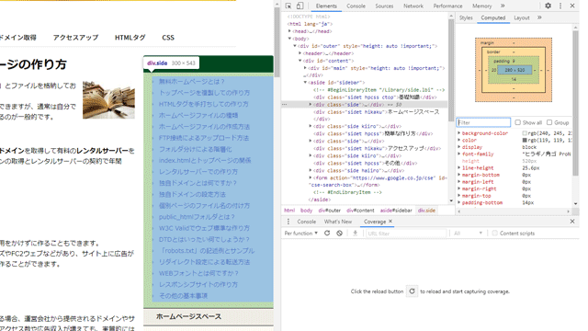
Task: Click the アクセスアップ navigation link
Action: 75,38
